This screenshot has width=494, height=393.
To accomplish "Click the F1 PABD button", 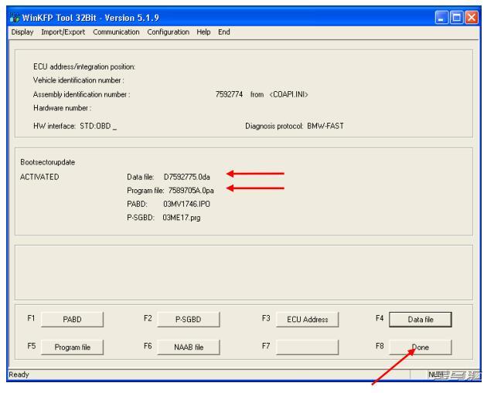I will tap(72, 320).
